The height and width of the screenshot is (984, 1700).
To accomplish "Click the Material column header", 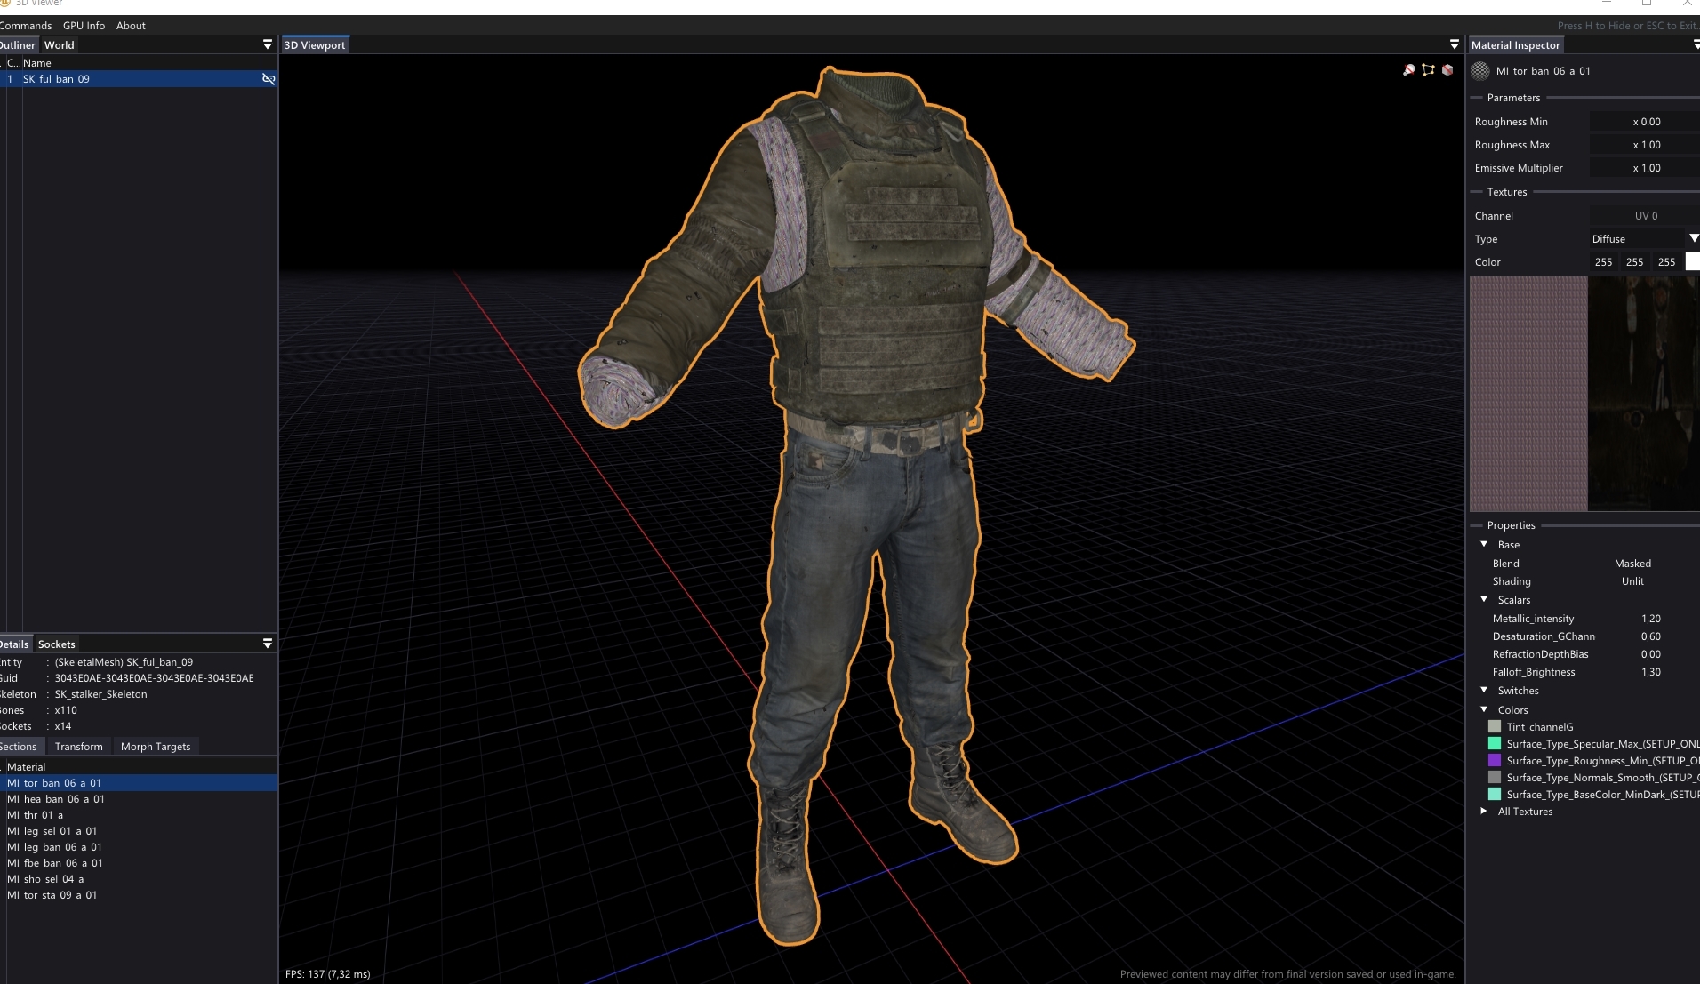I will (x=27, y=767).
